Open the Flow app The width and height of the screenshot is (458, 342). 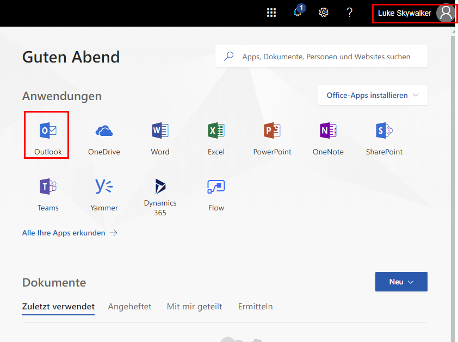click(x=216, y=194)
